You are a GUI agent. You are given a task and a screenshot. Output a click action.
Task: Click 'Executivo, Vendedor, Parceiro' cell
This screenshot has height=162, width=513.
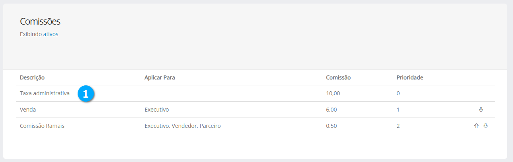point(182,126)
